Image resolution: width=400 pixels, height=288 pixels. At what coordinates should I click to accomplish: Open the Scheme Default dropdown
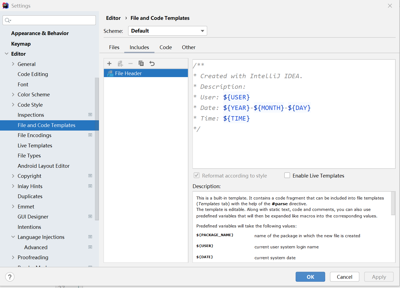coord(168,31)
